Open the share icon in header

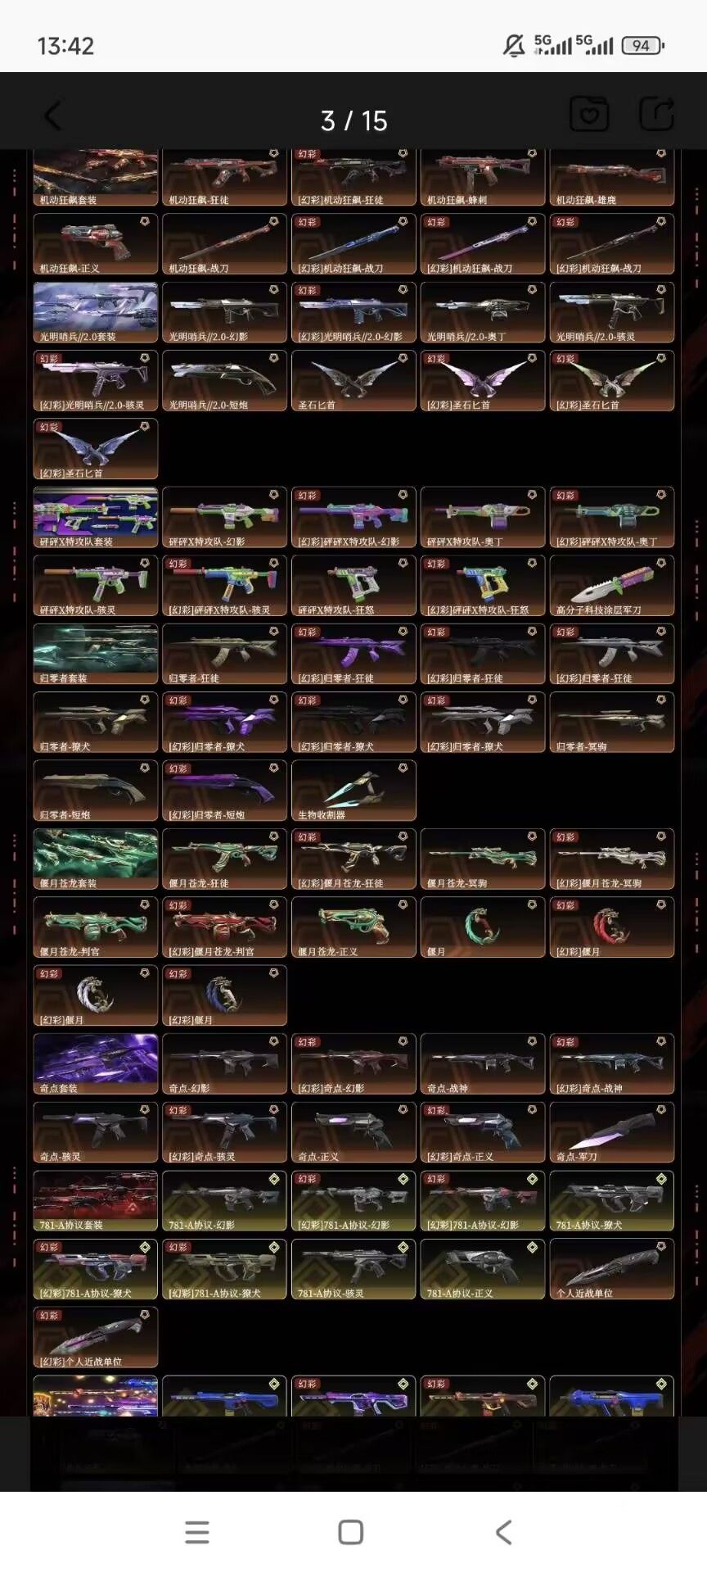pyautogui.click(x=656, y=113)
